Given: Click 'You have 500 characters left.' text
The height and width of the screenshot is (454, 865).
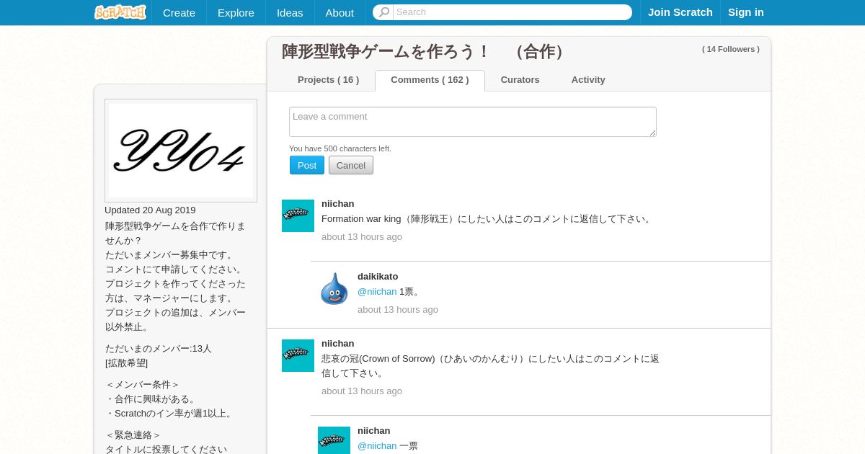Looking at the screenshot, I should click(x=340, y=148).
